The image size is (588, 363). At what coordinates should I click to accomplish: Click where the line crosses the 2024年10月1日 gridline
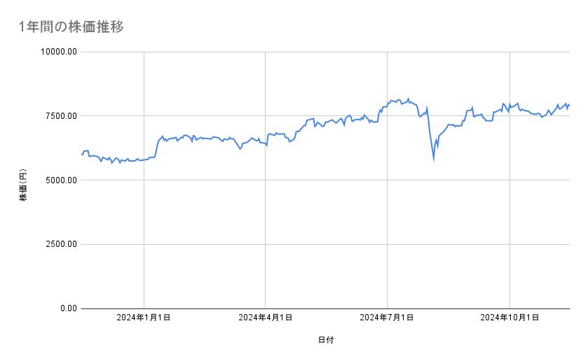[x=510, y=107]
